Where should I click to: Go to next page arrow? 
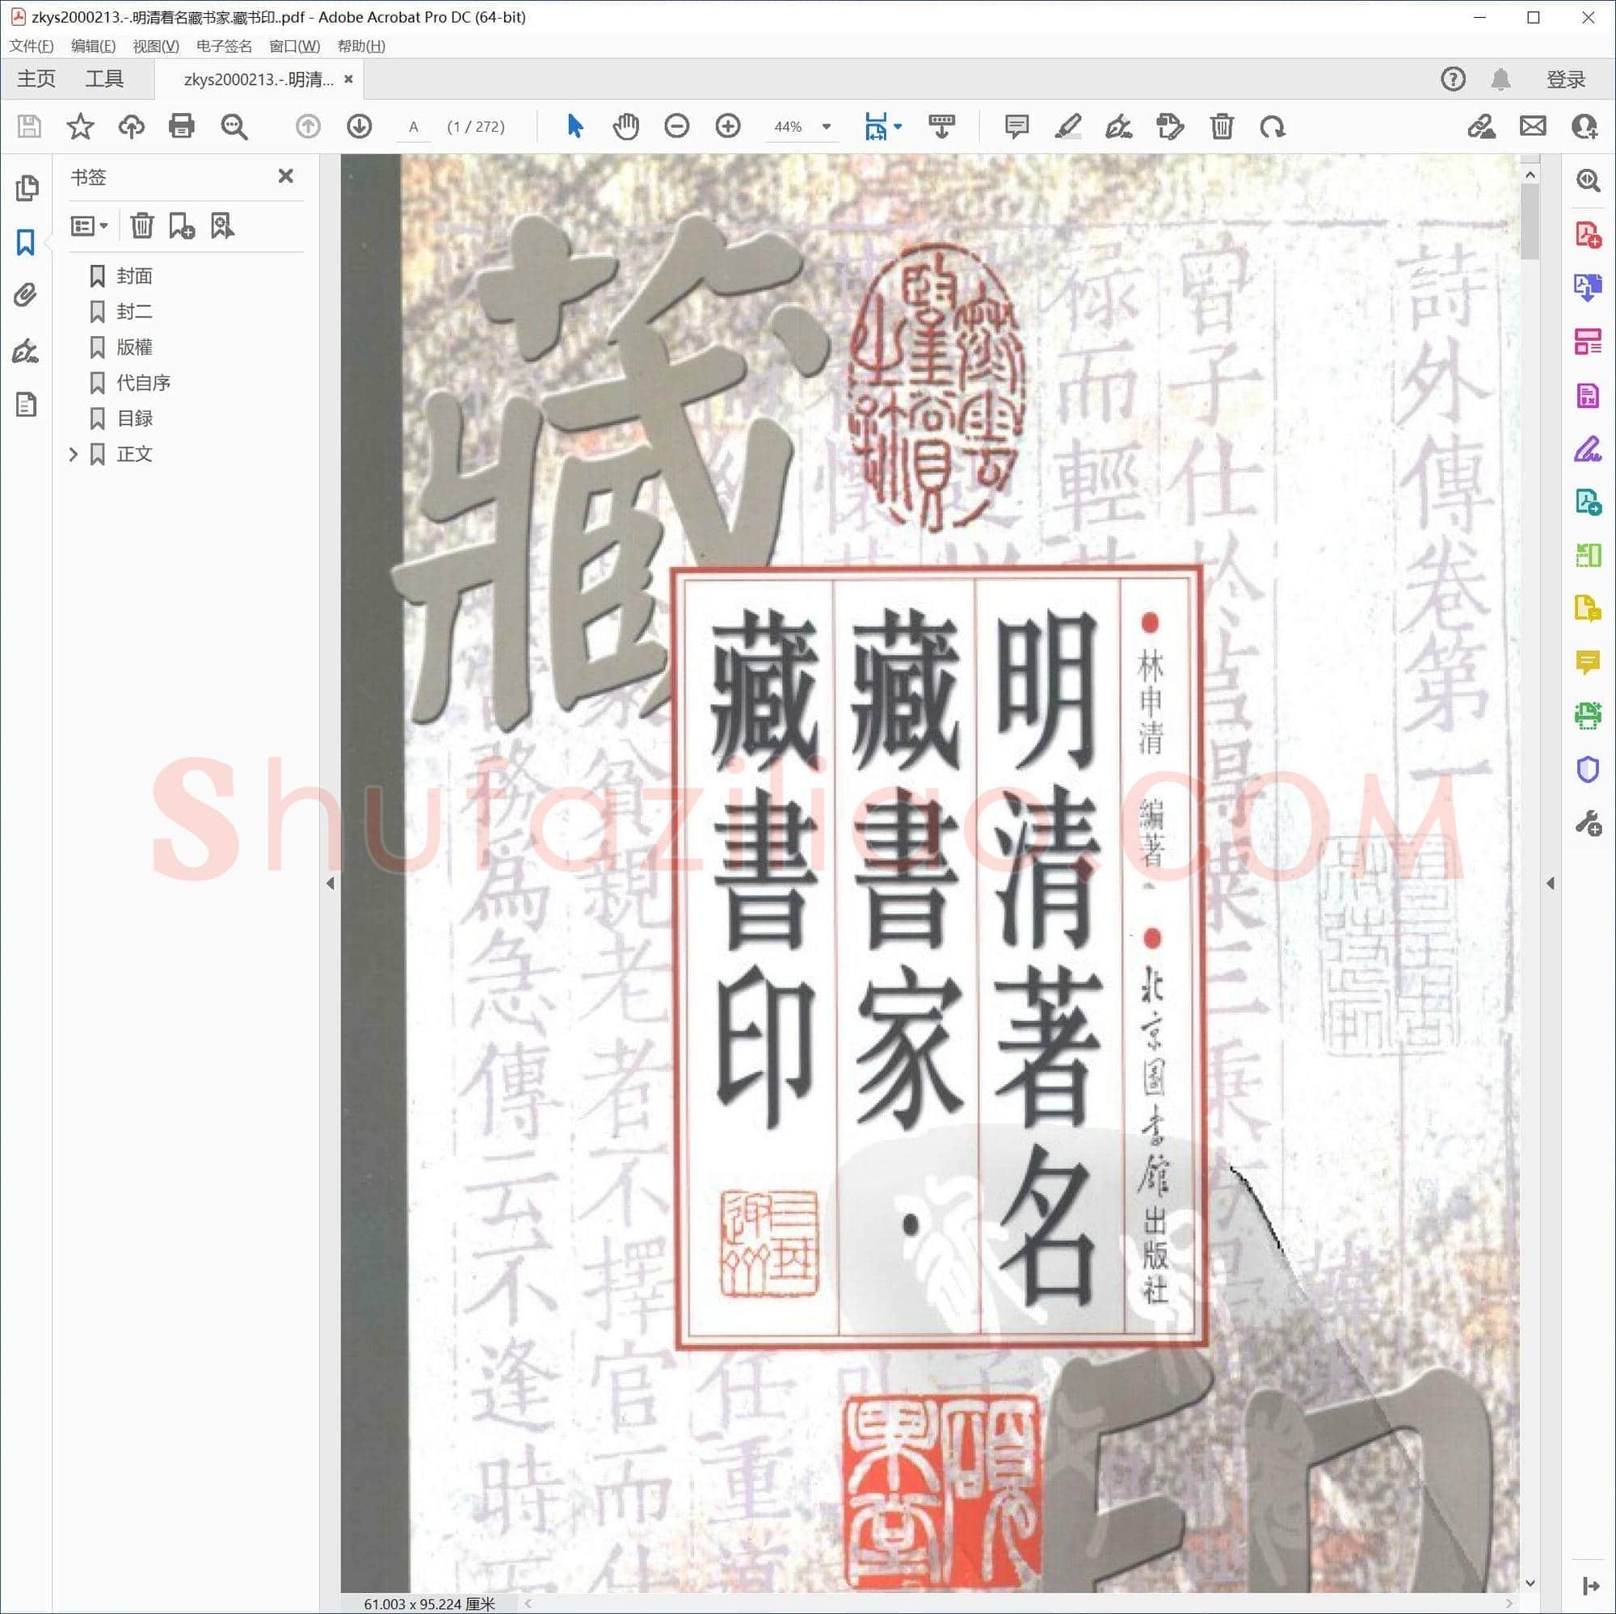[360, 126]
